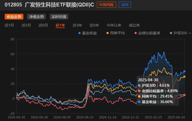This screenshot has height=121, width=192.
Task: Click x-axis label 2024-09-23
Action: (x=85, y=117)
